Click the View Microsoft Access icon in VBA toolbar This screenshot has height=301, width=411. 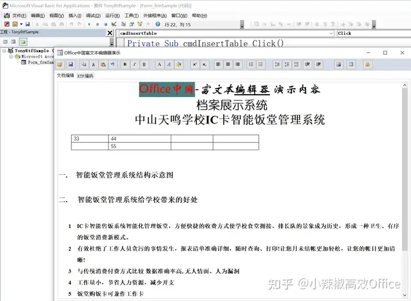point(7,24)
